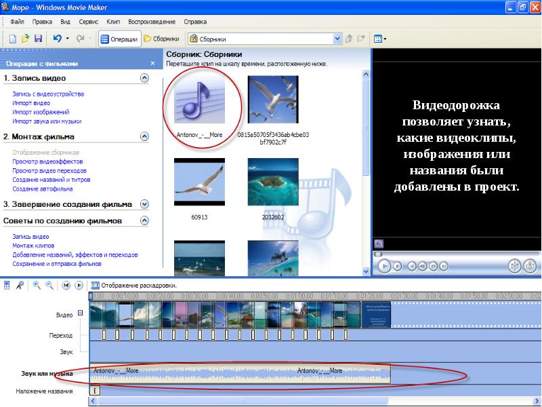Open the Сборники collection dropdown
Image resolution: width=542 pixels, height=407 pixels.
coord(337,39)
